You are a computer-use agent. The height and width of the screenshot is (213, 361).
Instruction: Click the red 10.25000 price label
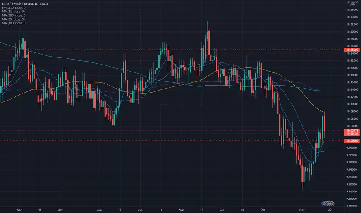pyautogui.click(x=352, y=50)
